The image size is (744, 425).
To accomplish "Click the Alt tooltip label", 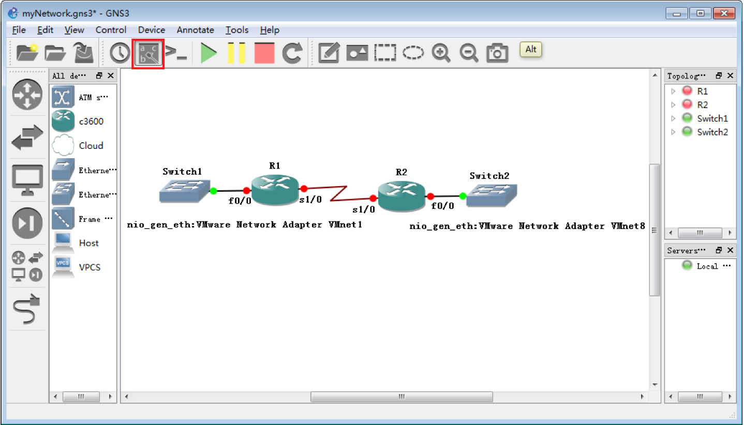I will (x=531, y=50).
